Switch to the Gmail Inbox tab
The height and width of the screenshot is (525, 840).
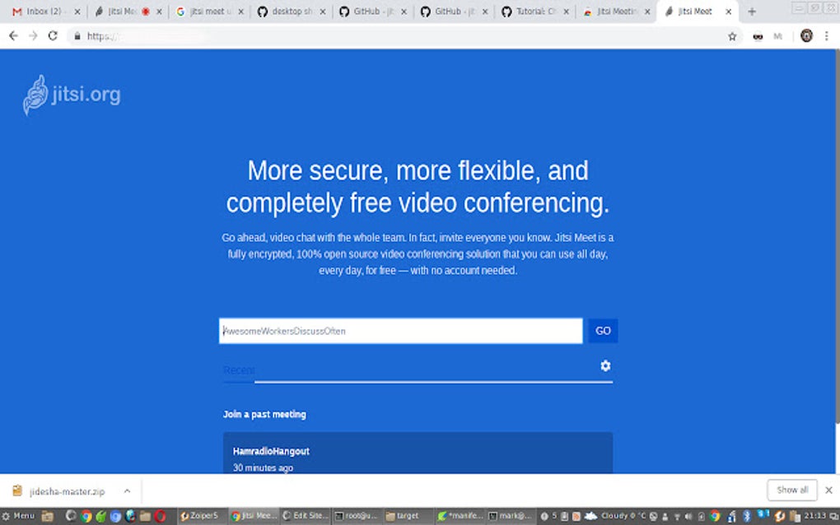pyautogui.click(x=45, y=12)
